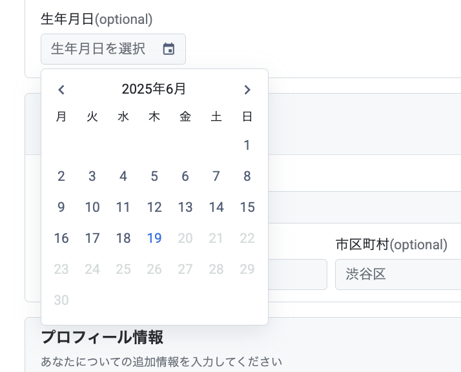Screen dimensions: 461x372
Task: Click disabled day 25 in calendar
Action: (x=123, y=269)
